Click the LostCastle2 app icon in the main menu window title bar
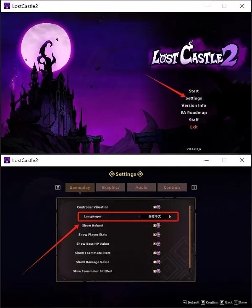The width and height of the screenshot is (252, 308). (x=7, y=6)
